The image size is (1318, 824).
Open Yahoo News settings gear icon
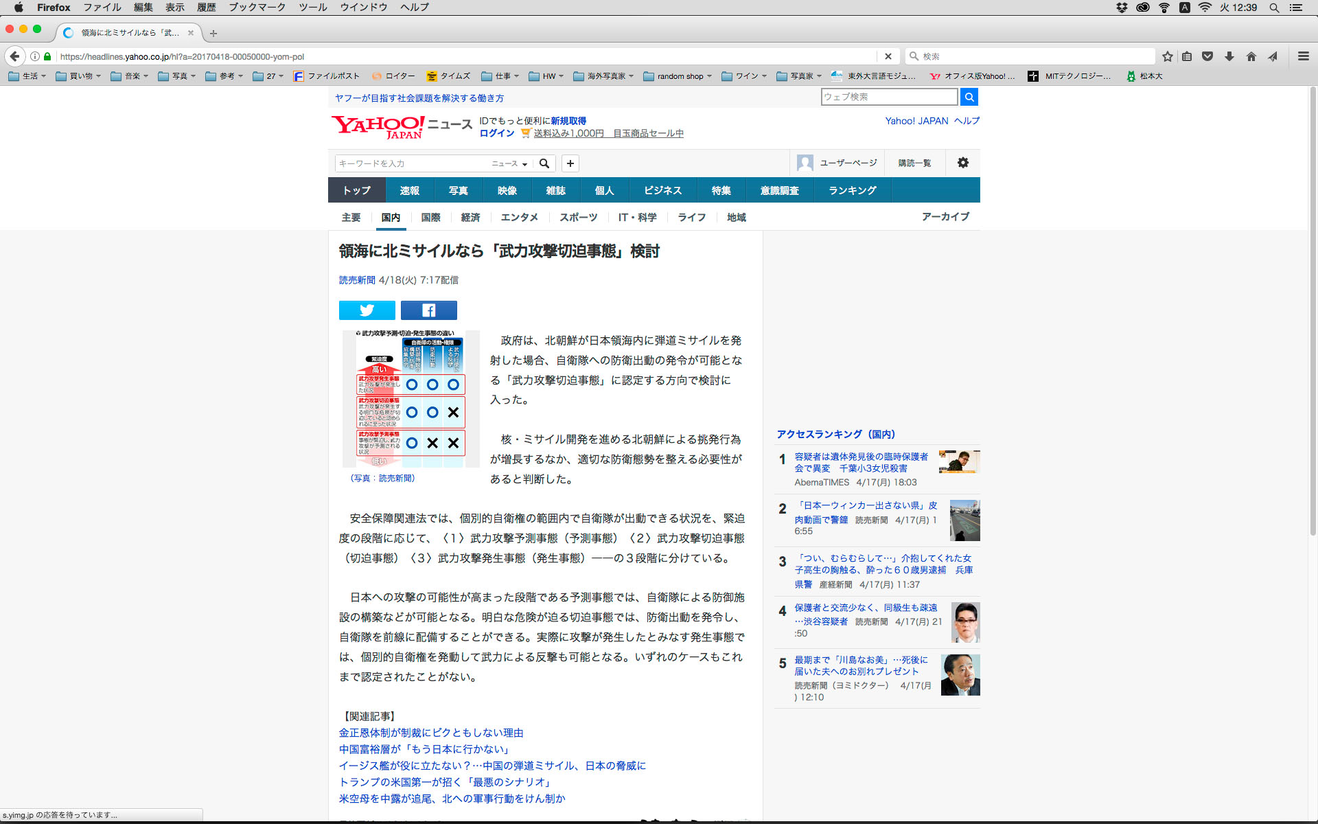962,163
